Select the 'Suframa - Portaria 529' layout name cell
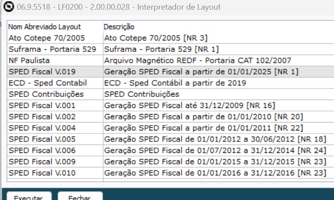Image resolution: width=334 pixels, height=200 pixels. click(x=55, y=49)
